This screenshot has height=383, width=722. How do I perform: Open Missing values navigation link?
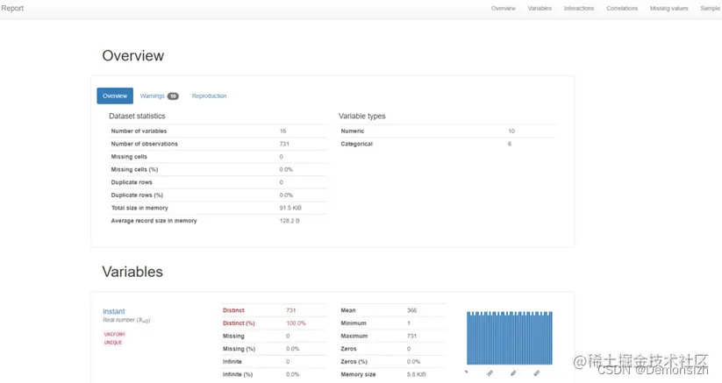(668, 8)
